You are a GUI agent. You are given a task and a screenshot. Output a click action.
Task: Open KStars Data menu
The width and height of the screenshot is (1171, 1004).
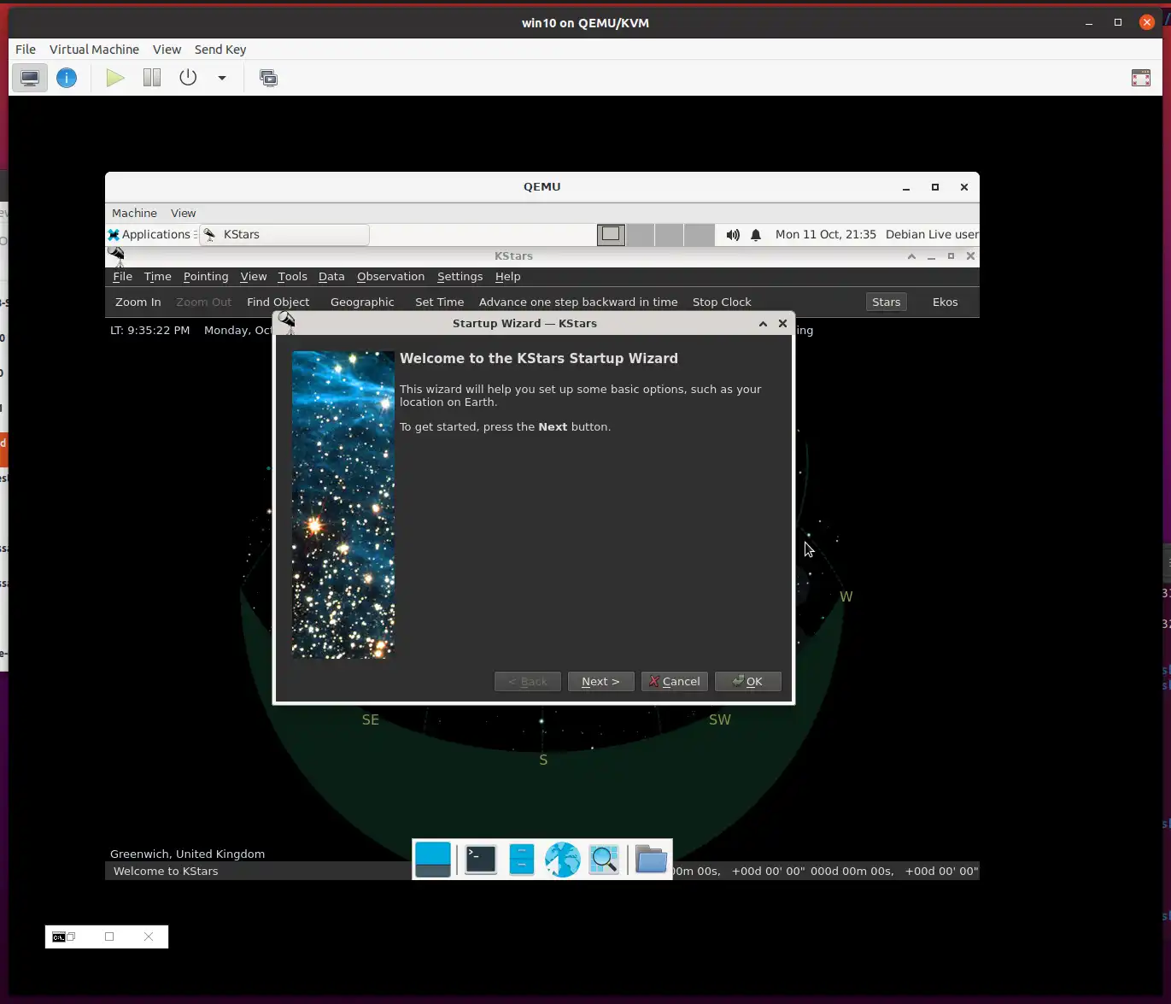pyautogui.click(x=331, y=276)
